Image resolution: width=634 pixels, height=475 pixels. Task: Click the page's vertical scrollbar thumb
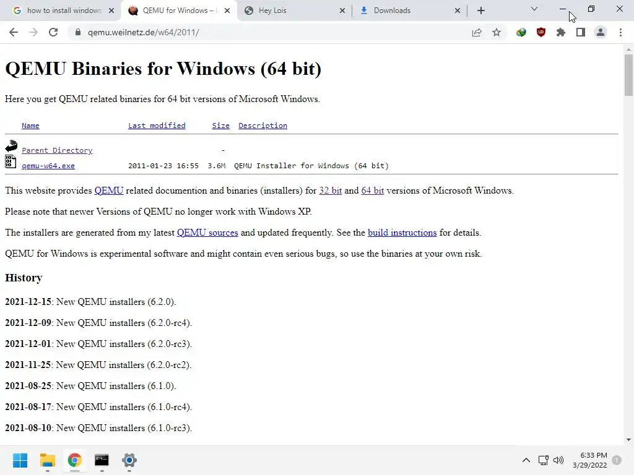628,75
